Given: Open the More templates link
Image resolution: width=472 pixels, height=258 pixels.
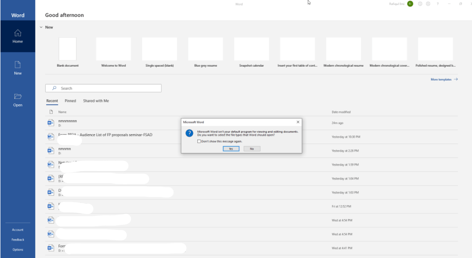Looking at the screenshot, I should 441,80.
